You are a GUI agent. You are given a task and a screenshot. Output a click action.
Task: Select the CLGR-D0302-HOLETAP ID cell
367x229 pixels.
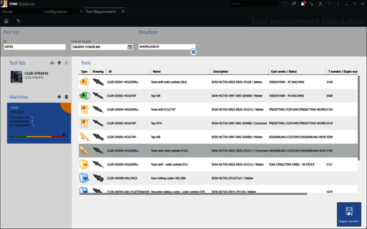point(122,96)
